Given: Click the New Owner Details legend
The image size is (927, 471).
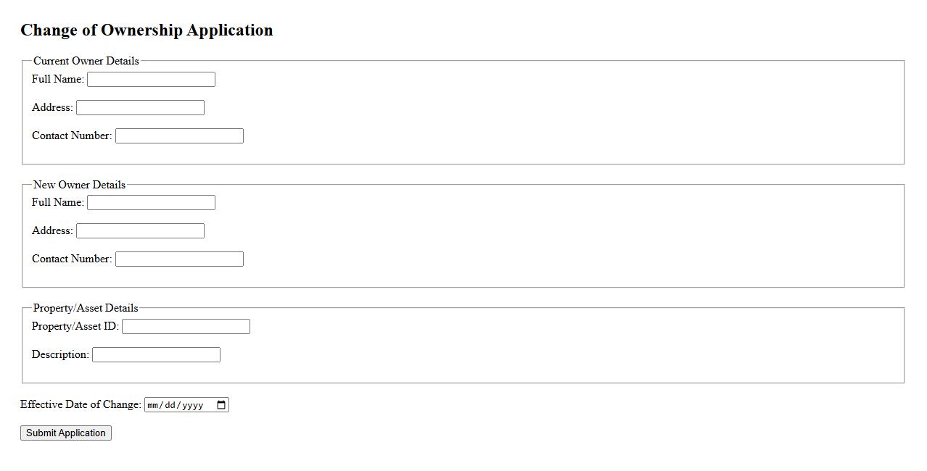Looking at the screenshot, I should 79,185.
